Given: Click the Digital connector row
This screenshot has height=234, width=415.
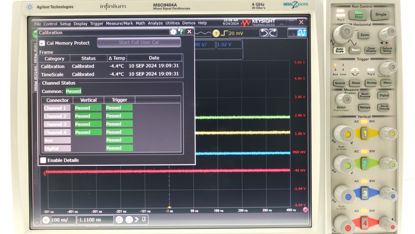Looking at the screenshot, I should click(x=57, y=149).
